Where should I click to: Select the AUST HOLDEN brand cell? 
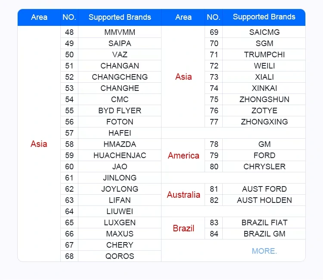[x=264, y=200]
